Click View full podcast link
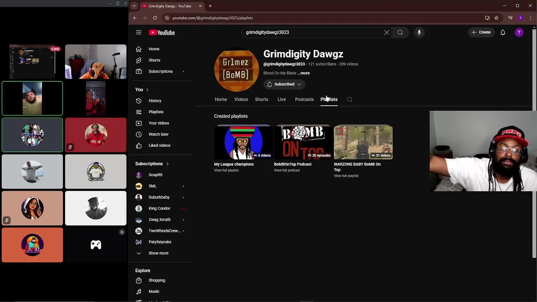Viewport: 537px width, 302px height. [x=287, y=170]
